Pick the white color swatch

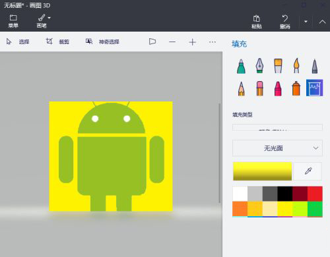point(240,194)
